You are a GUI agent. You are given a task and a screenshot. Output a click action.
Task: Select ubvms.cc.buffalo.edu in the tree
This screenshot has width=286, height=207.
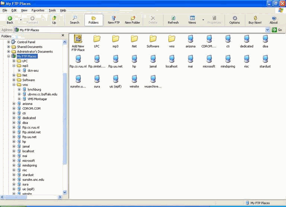click(42, 94)
